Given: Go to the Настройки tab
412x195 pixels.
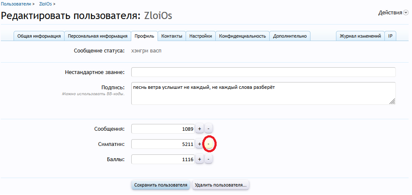Looking at the screenshot, I should 200,36.
